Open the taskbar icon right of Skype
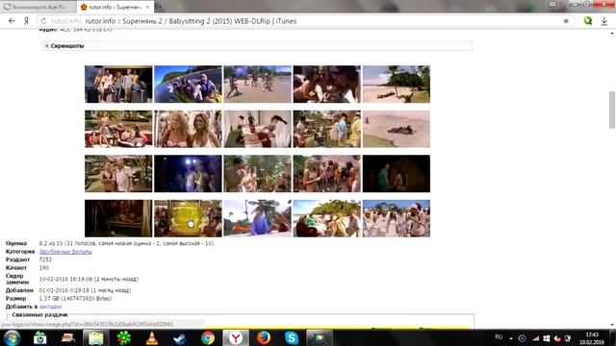The height and width of the screenshot is (346, 616). tap(320, 337)
